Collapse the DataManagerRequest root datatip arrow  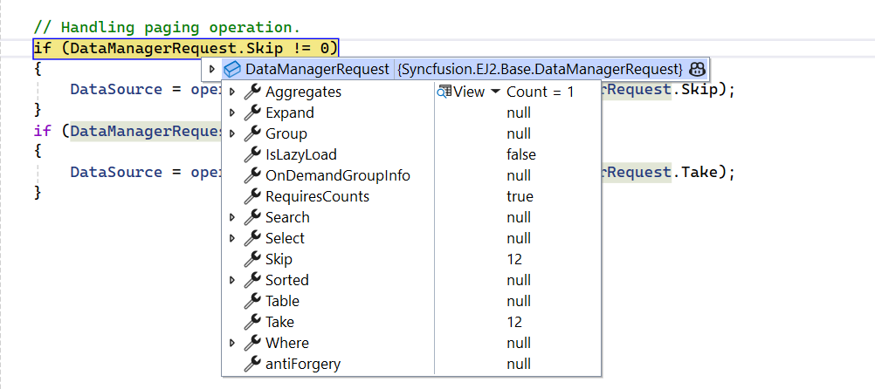pos(211,70)
